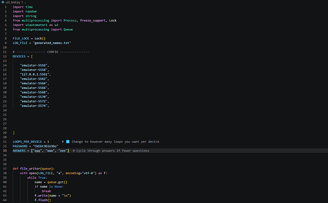
Task: Click the breadcrumb chevron separator after ui2_trial.py
Action: 22,2
